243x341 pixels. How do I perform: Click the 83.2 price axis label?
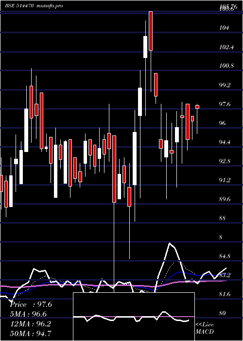pos(226,275)
